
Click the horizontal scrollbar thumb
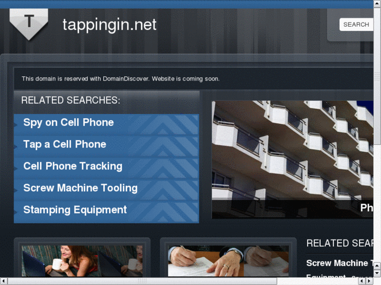point(142,281)
